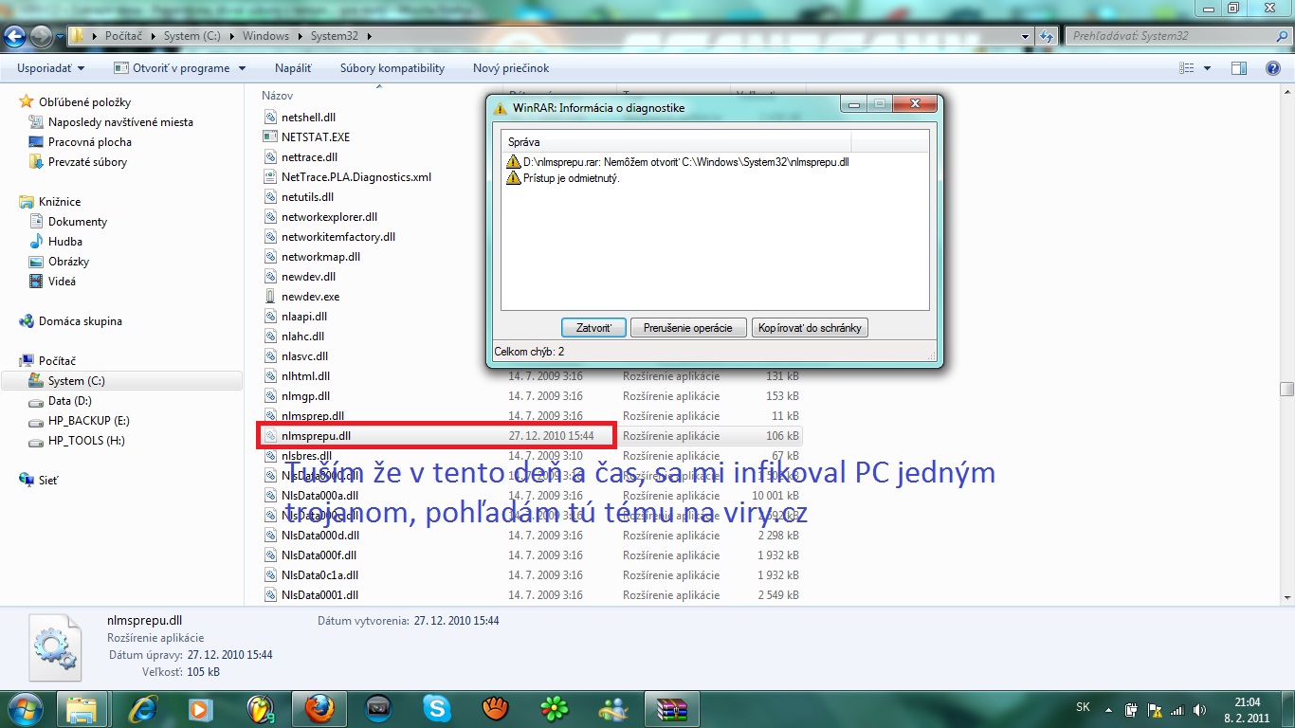Select Data (D:) drive in navigation pane
1295x728 pixels.
pos(69,401)
